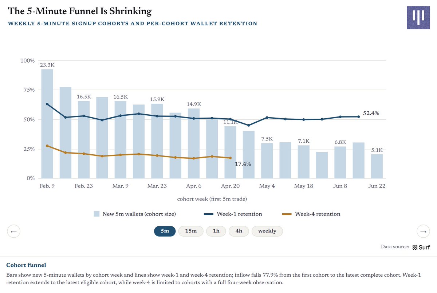The image size is (437, 293).
Task: Click the 52.4% week-1 retention endpoint
Action: (359, 117)
